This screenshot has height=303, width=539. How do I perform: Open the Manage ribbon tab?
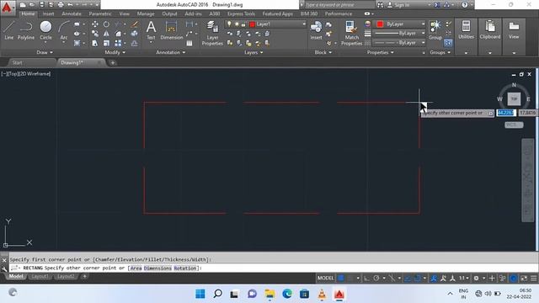[146, 13]
